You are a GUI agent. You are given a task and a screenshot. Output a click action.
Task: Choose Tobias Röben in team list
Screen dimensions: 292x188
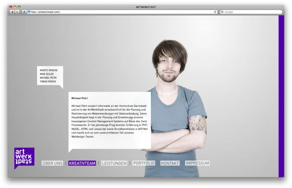[x=48, y=81]
